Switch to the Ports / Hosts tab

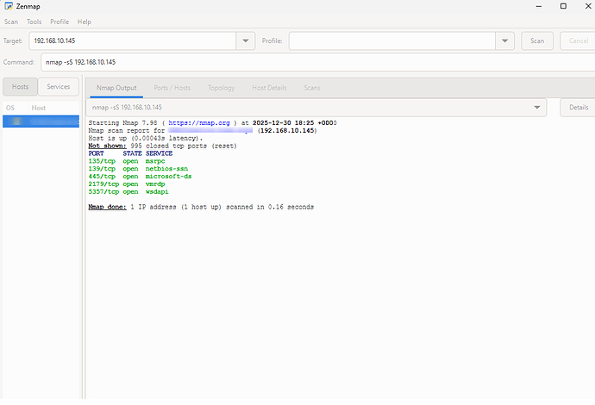[x=172, y=88]
